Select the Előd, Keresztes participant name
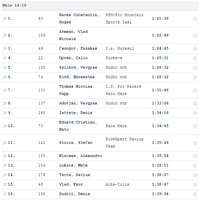 (77, 77)
